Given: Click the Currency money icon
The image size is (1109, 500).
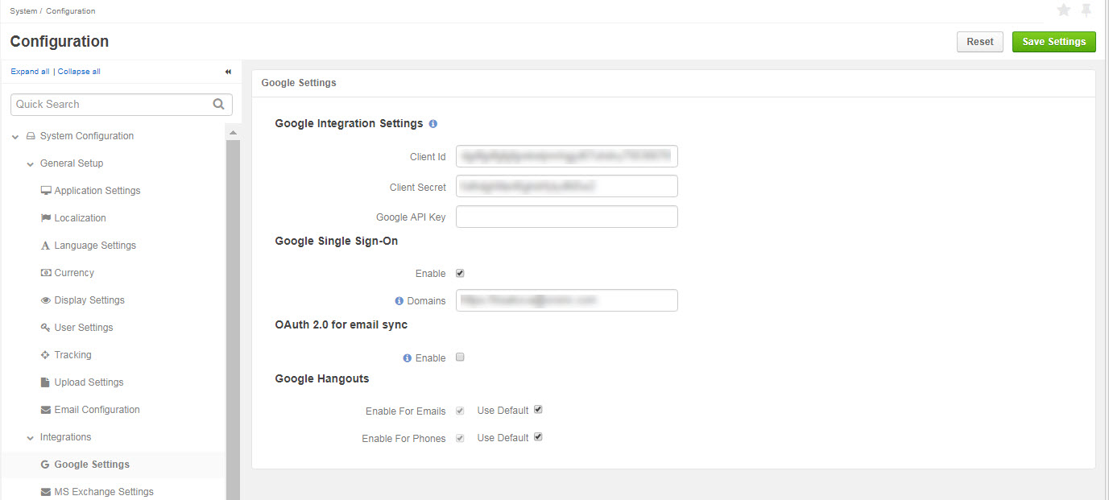Looking at the screenshot, I should click(x=46, y=273).
